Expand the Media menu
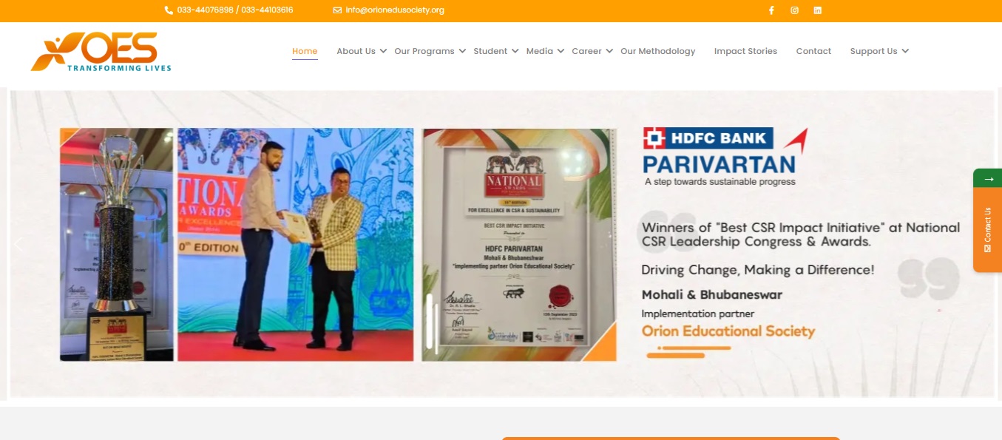The width and height of the screenshot is (1002, 440). pos(545,51)
